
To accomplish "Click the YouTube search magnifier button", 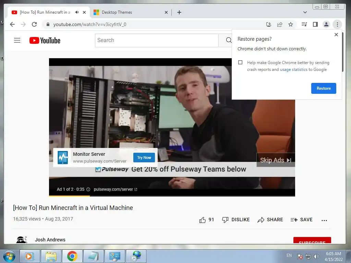I will tap(228, 40).
